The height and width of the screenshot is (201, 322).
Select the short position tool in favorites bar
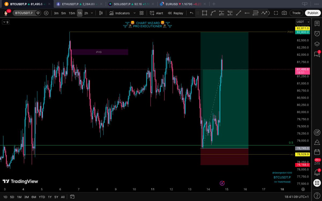[x=230, y=13]
